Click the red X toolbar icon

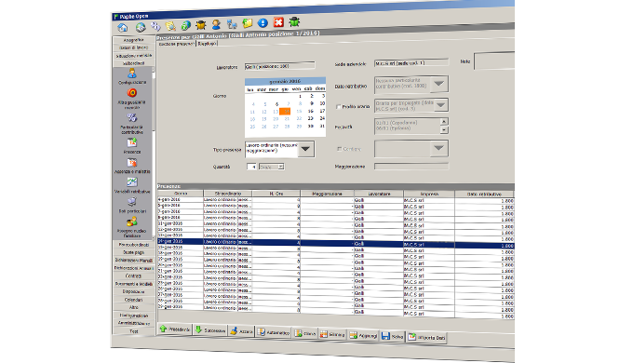(278, 22)
